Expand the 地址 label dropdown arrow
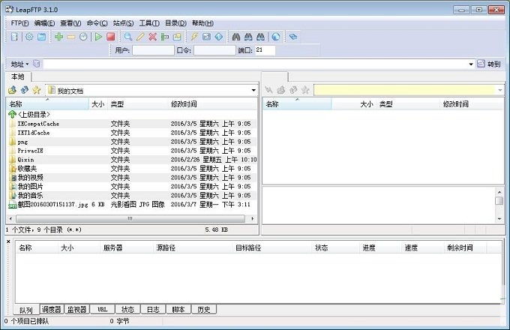This screenshot has height=330, width=510. click(x=27, y=64)
